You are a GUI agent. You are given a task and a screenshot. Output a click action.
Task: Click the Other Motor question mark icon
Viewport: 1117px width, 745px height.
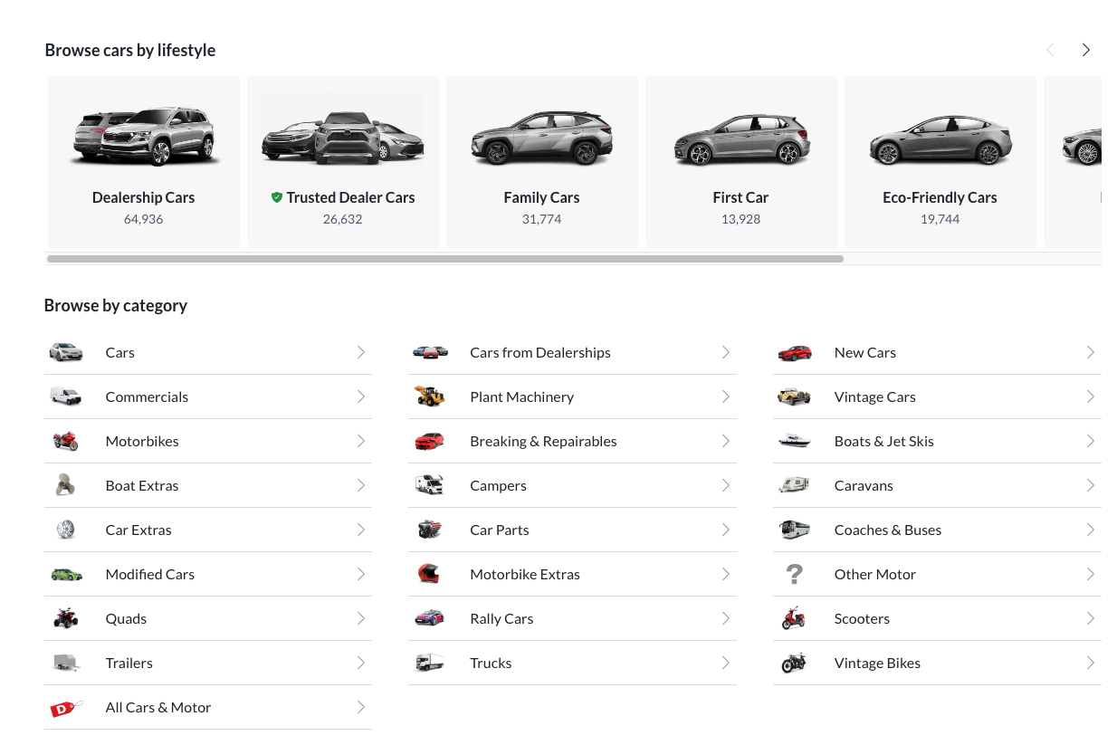794,574
